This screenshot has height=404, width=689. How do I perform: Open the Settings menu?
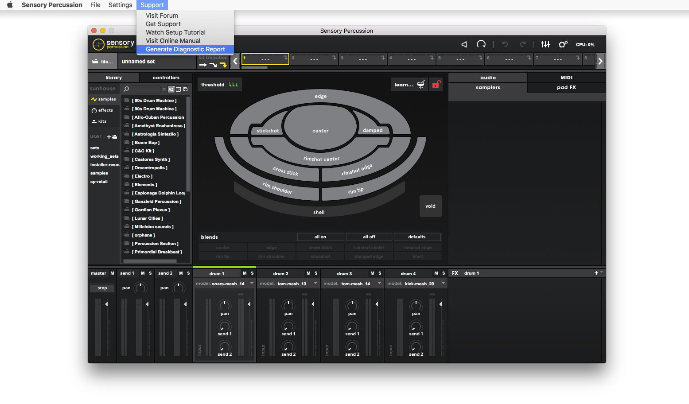tap(120, 5)
